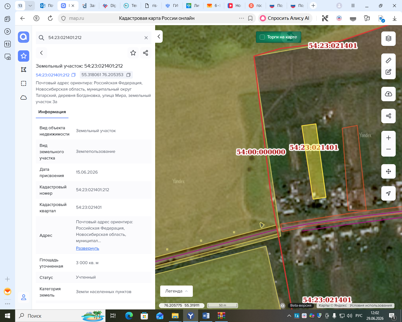The width and height of the screenshot is (402, 322).
Task: Open Спросить Алису AI button
Action: (x=285, y=18)
